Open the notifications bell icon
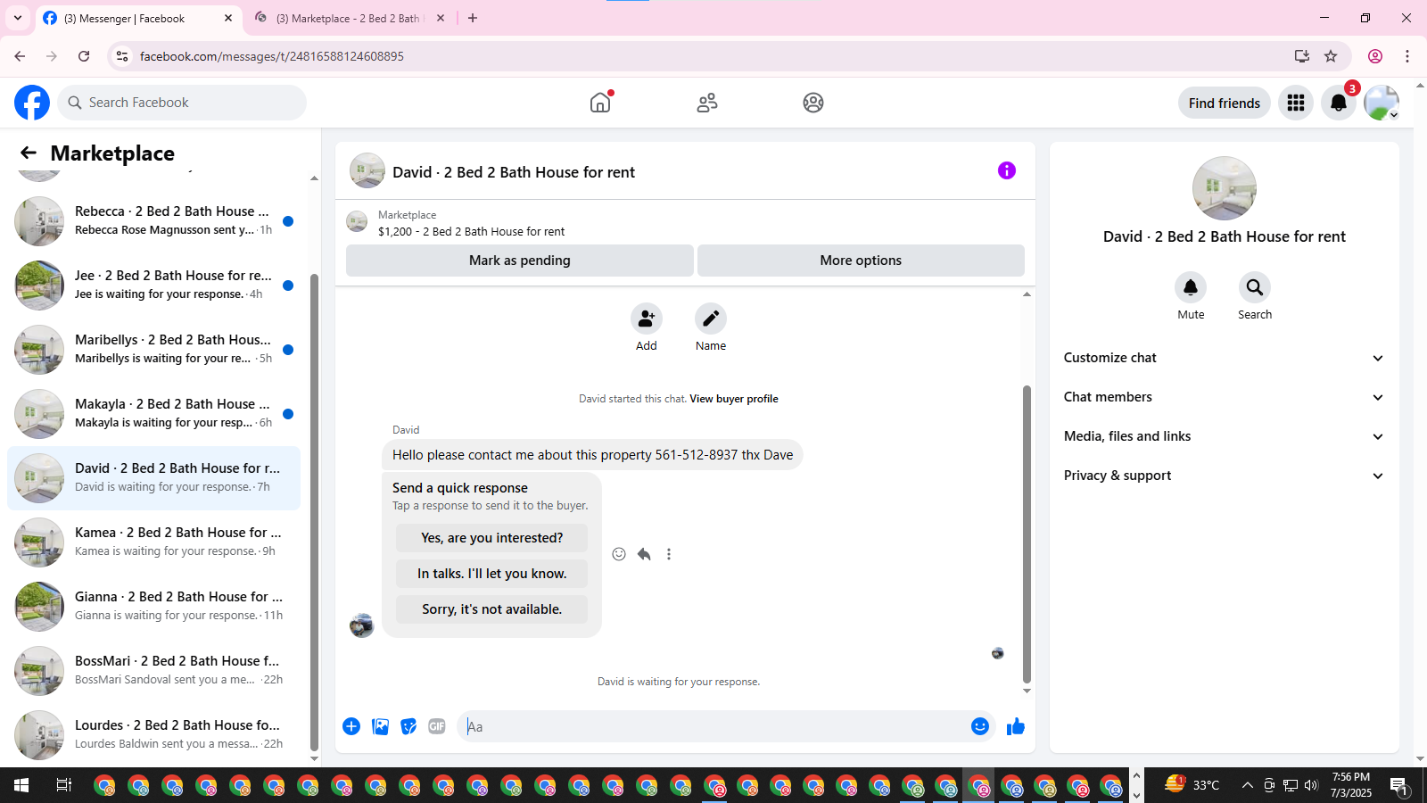The image size is (1427, 803). coord(1339,103)
